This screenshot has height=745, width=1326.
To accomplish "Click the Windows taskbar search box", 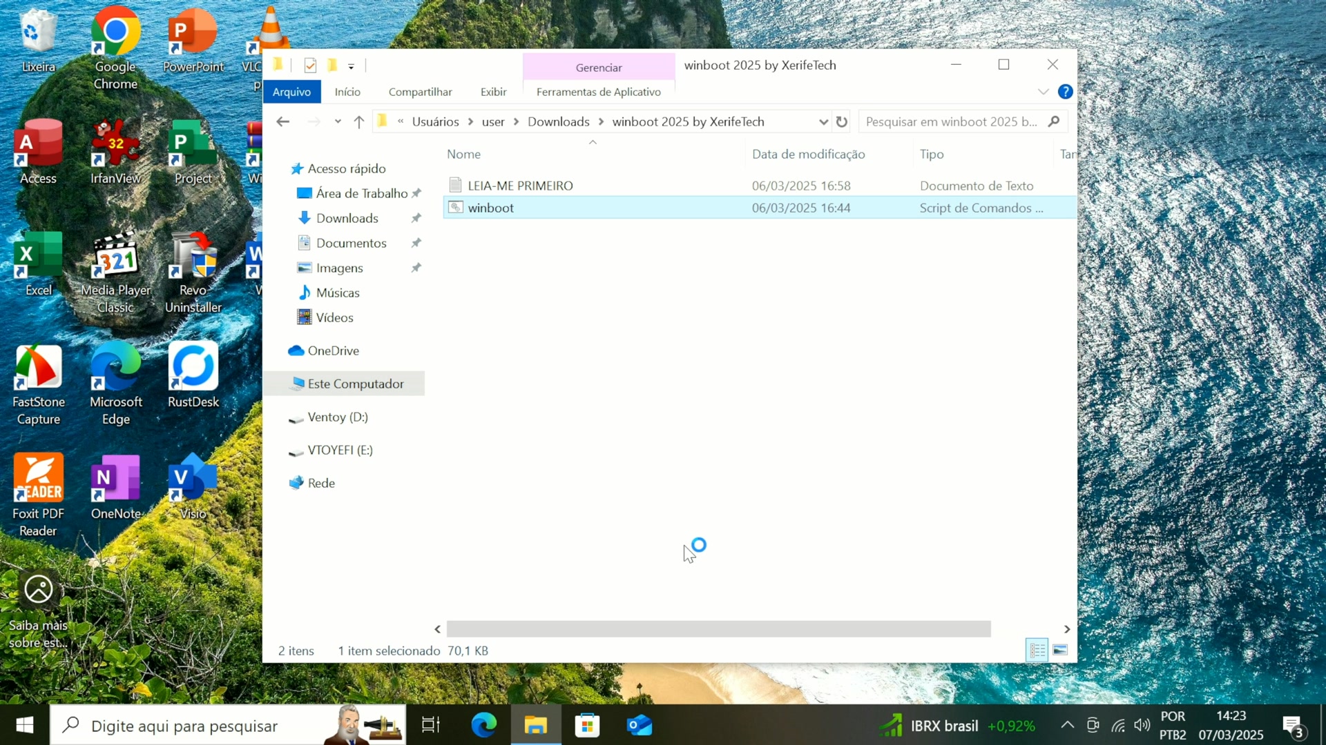I will coord(228,725).
